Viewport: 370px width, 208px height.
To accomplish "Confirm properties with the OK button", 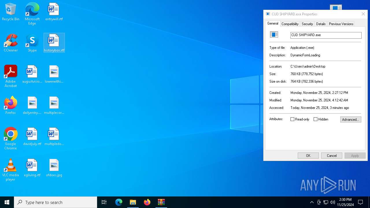I will click(x=308, y=155).
